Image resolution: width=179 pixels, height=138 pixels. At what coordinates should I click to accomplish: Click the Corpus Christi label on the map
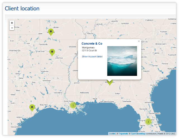pyautogui.click(x=16, y=127)
